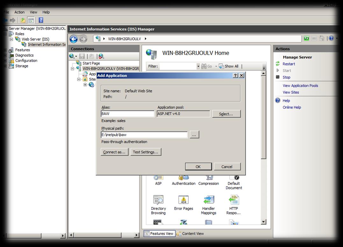Click the Restart action link

pyautogui.click(x=289, y=64)
